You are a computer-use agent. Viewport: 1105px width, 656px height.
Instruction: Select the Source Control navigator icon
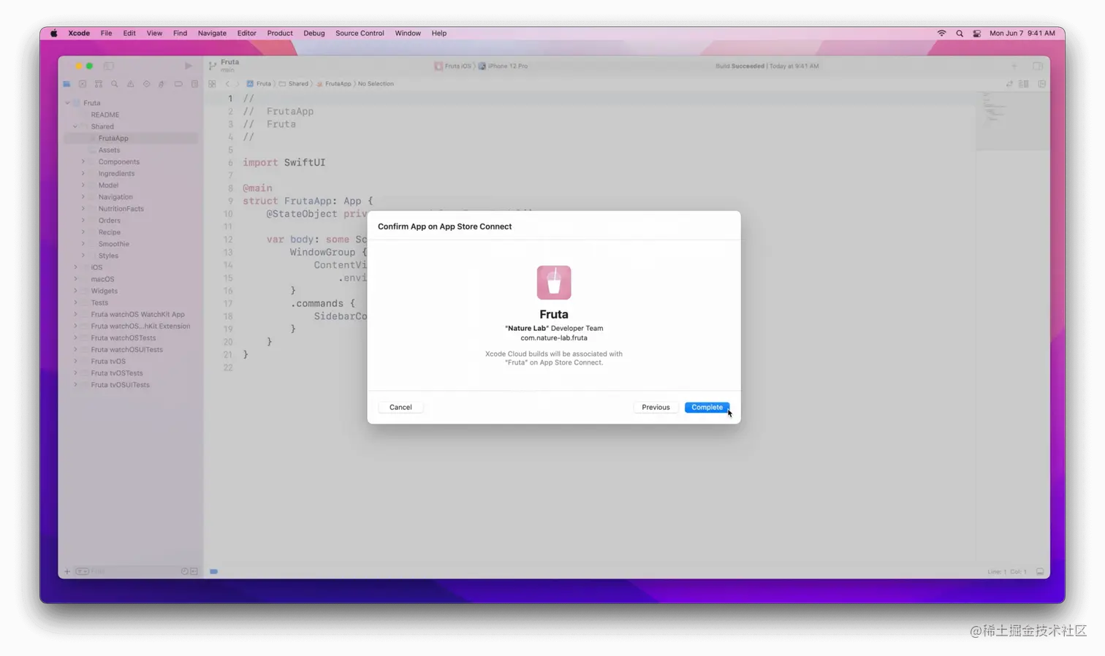83,84
